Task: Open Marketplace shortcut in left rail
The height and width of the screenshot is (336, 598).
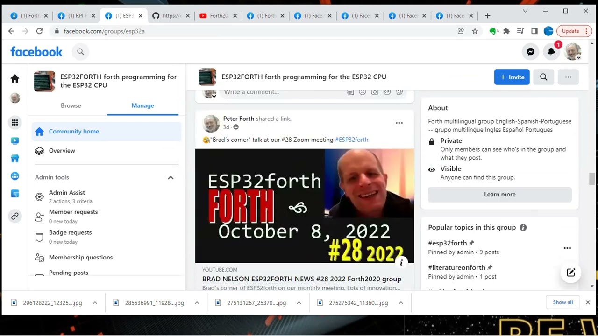Action: (x=15, y=158)
